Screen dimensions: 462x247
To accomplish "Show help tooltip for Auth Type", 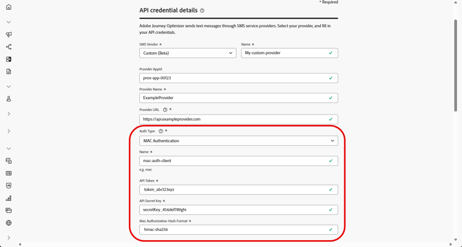I will [161, 131].
